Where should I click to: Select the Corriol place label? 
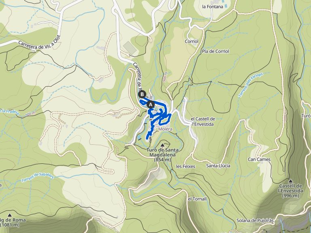[x=192, y=41]
